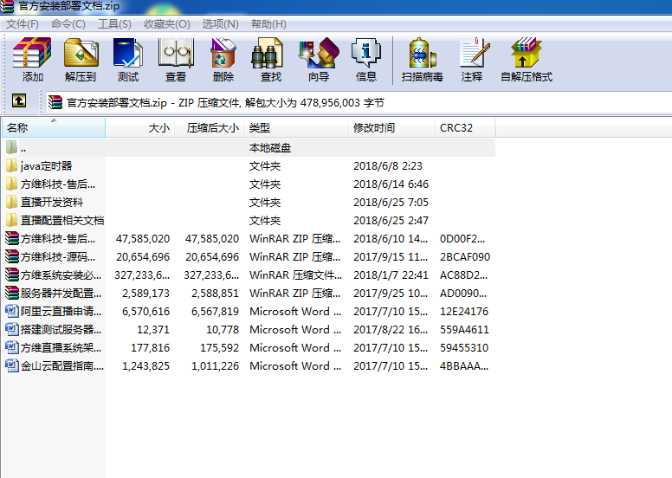The height and width of the screenshot is (478, 672).
Task: Click the 阿里云直播申请 Word document icon
Action: point(12,311)
